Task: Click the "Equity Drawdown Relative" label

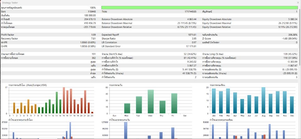Action: coord(216,27)
